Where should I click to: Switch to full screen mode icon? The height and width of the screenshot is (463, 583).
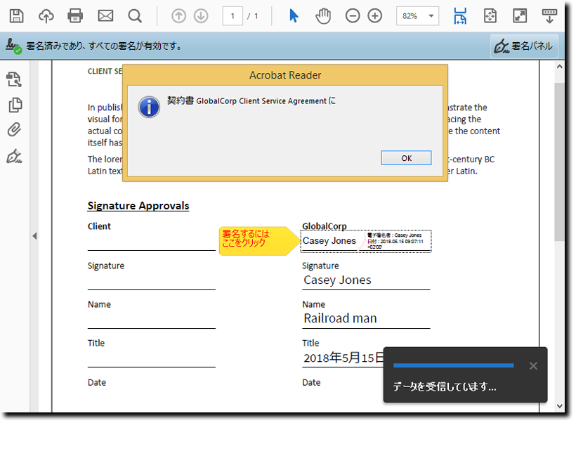coord(520,16)
